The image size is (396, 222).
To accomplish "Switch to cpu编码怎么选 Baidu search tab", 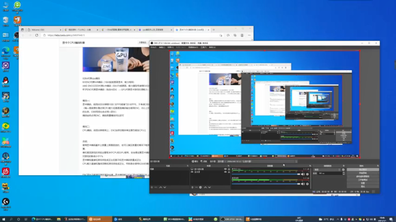I will pyautogui.click(x=155, y=30).
